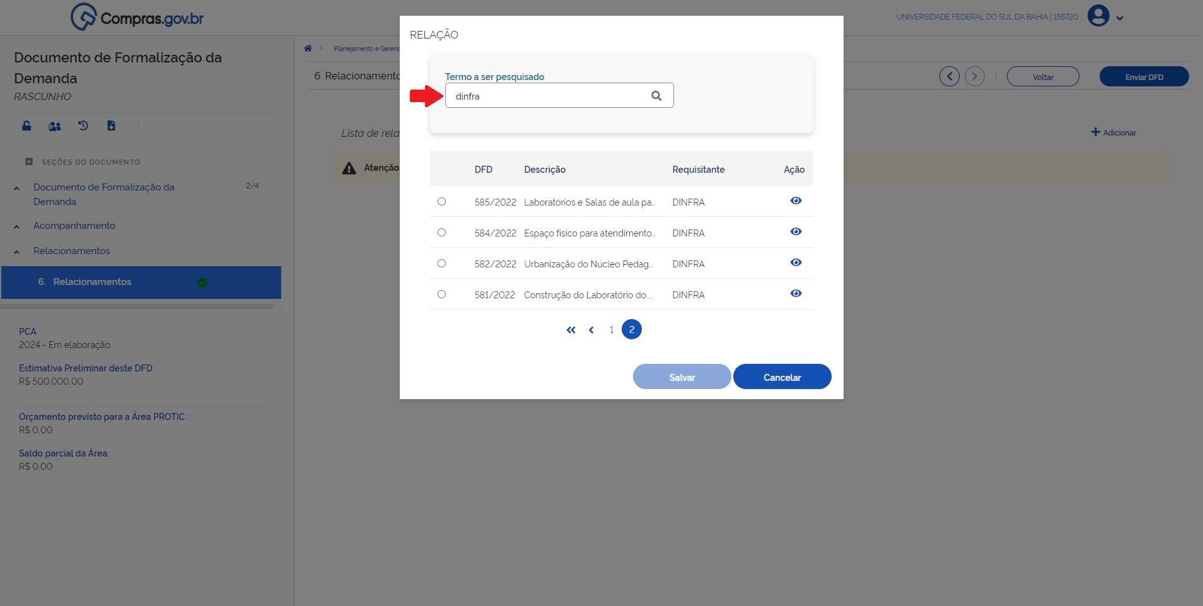Open eye icon for DFD 581/2022
1203x606 pixels.
click(x=796, y=293)
